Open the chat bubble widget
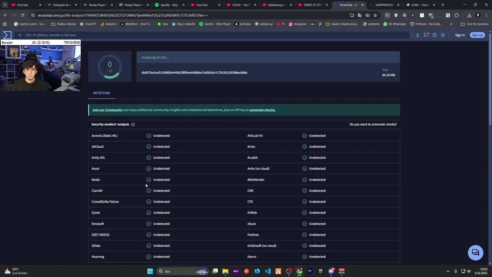The height and width of the screenshot is (277, 492). [475, 252]
